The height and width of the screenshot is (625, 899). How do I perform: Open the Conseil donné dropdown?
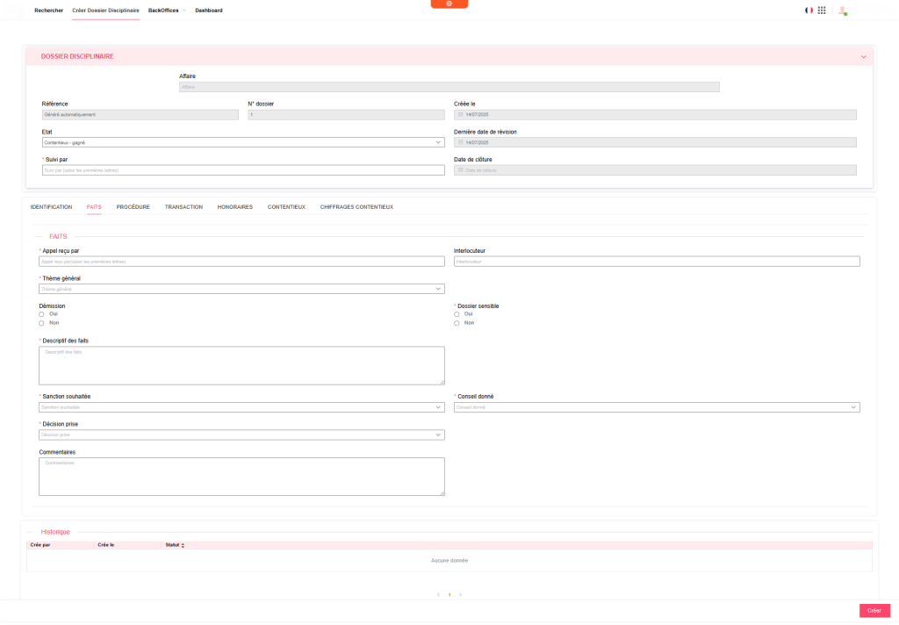click(x=657, y=407)
